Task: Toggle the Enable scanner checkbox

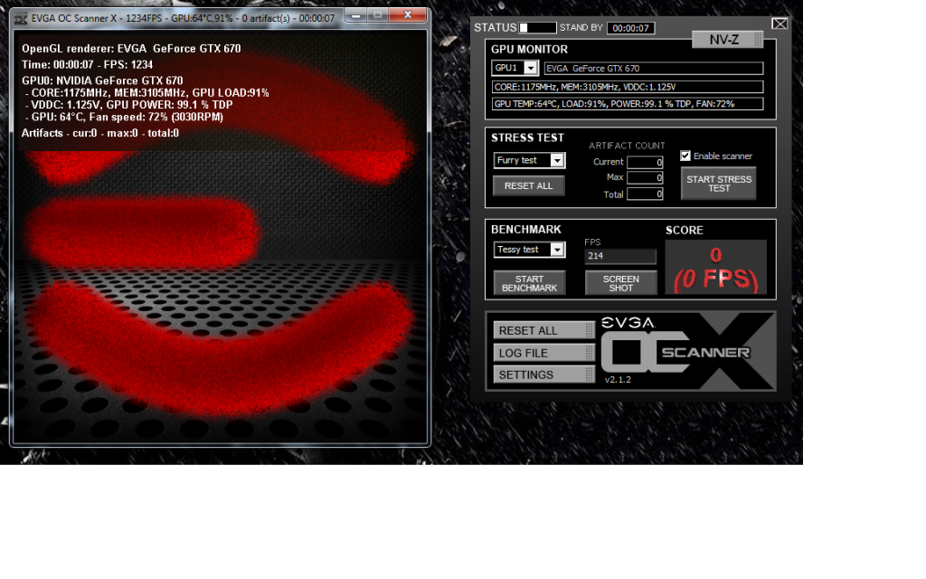Action: (685, 156)
